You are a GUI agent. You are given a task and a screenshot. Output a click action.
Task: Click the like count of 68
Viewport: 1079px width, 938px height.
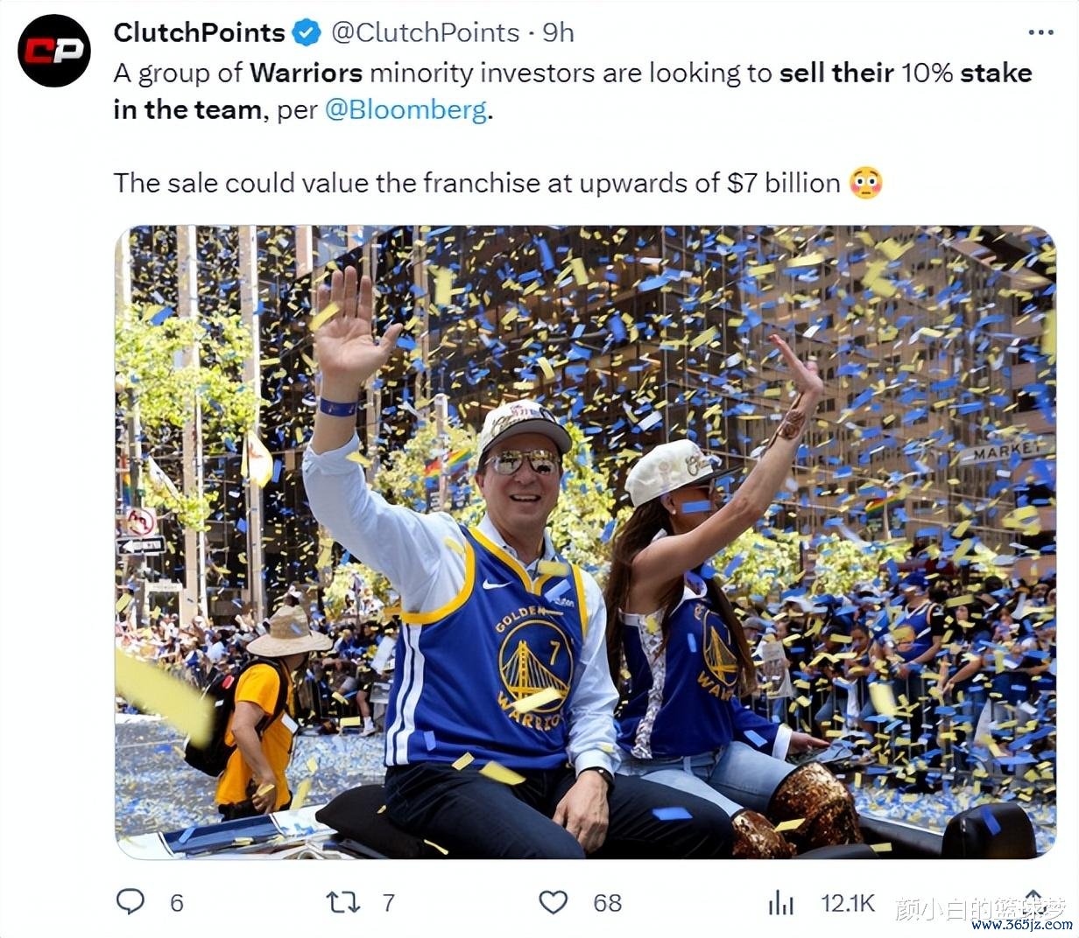pos(607,903)
